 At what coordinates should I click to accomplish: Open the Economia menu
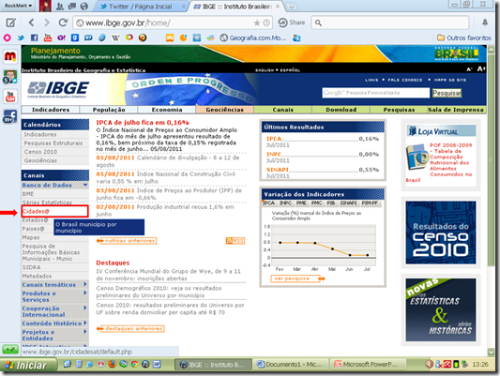[x=167, y=110]
